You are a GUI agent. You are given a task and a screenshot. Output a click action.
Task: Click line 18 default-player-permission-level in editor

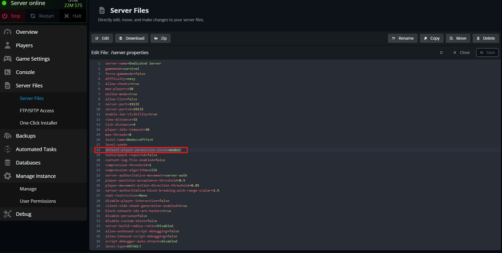143,150
